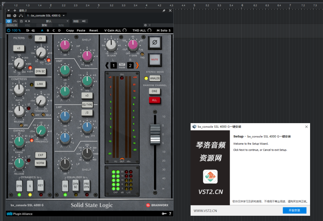Click the Brainworx logo
This screenshot has width=323, height=221.
tap(157, 205)
